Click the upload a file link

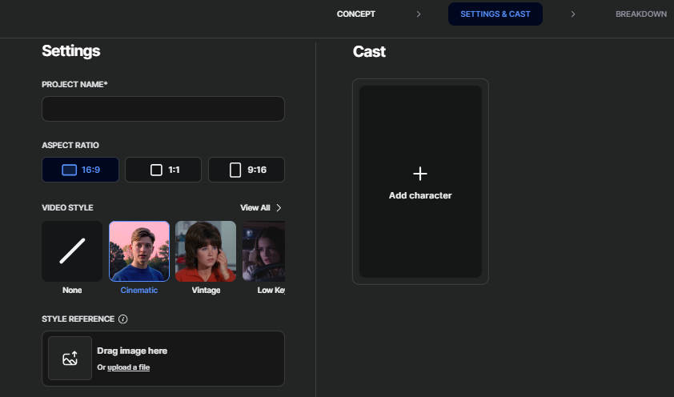tap(128, 367)
